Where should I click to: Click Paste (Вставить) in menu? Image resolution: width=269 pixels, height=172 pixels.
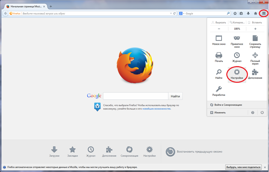tap(255, 23)
